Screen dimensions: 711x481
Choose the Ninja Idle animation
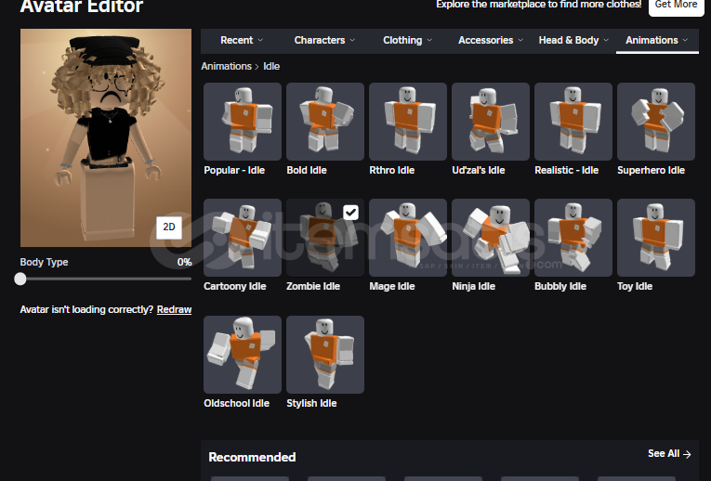click(x=491, y=238)
